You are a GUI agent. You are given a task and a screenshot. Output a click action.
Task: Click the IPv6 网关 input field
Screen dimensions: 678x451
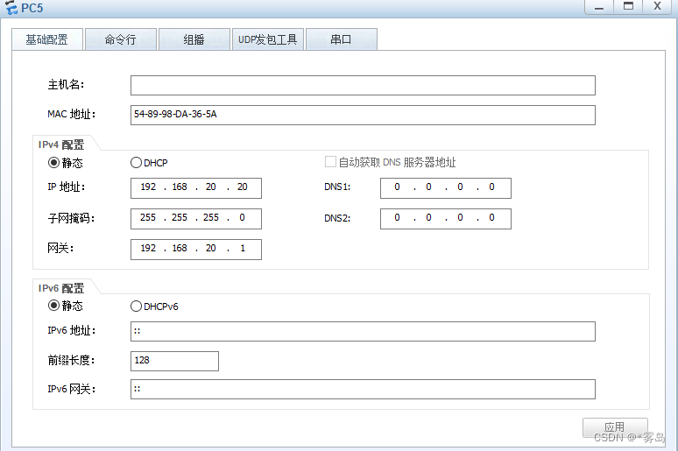coord(363,389)
